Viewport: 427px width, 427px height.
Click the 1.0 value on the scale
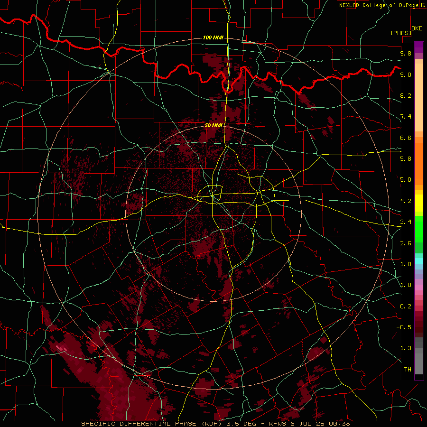pyautogui.click(x=406, y=285)
